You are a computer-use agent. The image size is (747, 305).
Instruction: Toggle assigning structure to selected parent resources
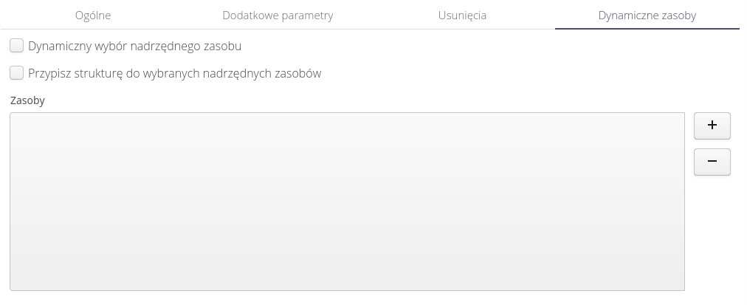(16, 73)
